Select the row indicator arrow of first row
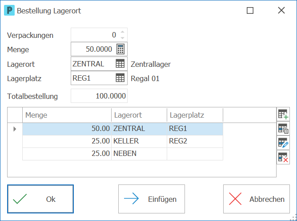 pyautogui.click(x=15, y=129)
